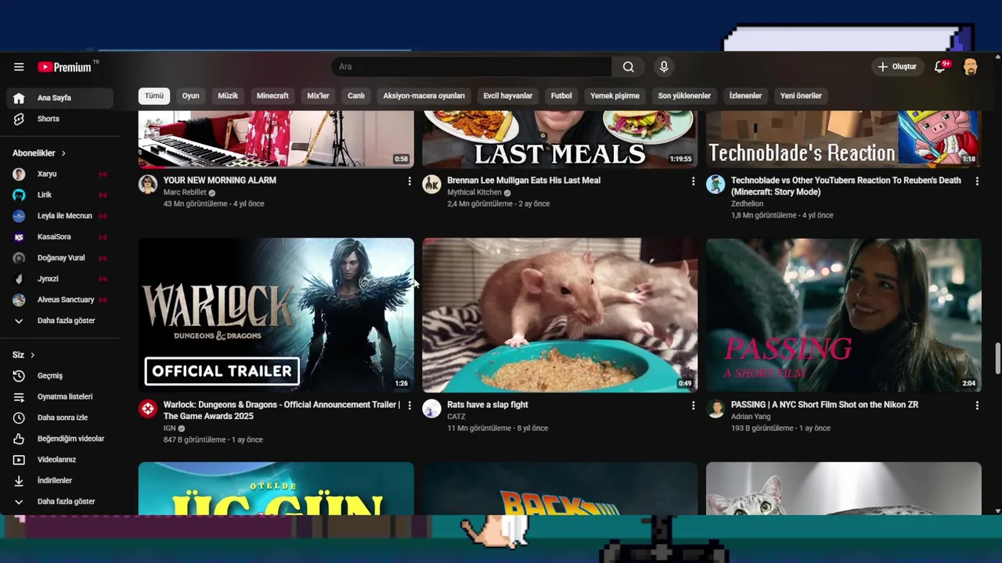The image size is (1002, 563).
Task: Select the Son yüklenenler chip
Action: (684, 95)
